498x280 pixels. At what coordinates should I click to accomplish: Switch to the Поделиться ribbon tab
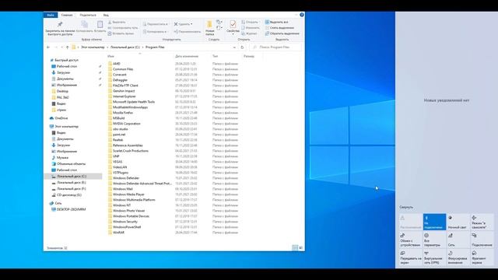coord(88,15)
